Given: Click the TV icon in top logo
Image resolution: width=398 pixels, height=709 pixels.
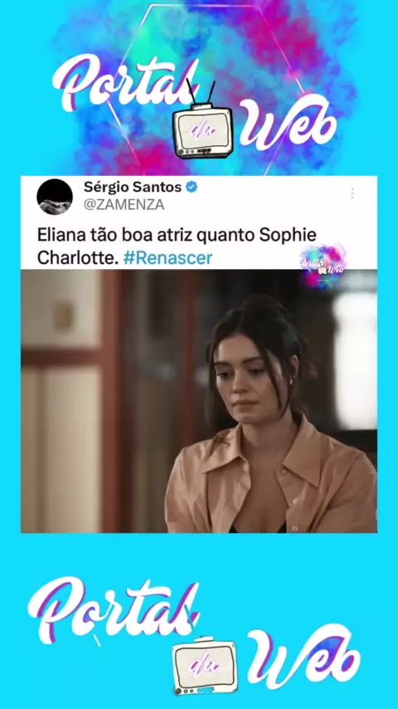Looking at the screenshot, I should pyautogui.click(x=202, y=130).
